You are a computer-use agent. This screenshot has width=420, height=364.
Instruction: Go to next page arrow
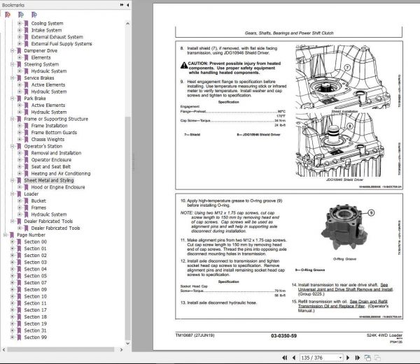click(x=348, y=358)
